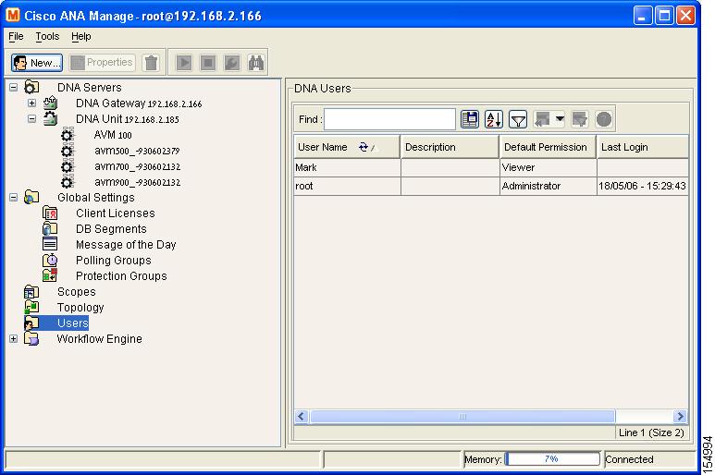Select AVM 100 in the tree
The height and width of the screenshot is (475, 715).
(x=113, y=135)
